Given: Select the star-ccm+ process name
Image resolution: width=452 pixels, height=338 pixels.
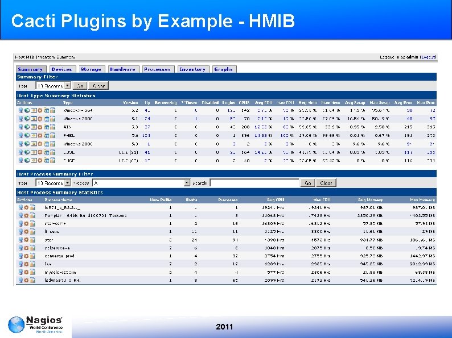Looking at the screenshot, I should (x=55, y=223).
